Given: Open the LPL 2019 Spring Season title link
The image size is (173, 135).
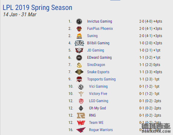Looking at the screenshot, I should point(37,8).
